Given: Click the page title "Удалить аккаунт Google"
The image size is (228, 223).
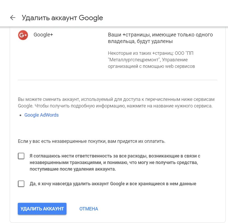Looking at the screenshot, I should [62, 18].
